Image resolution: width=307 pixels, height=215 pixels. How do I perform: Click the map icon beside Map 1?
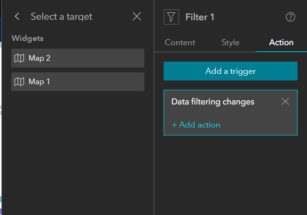coord(19,82)
